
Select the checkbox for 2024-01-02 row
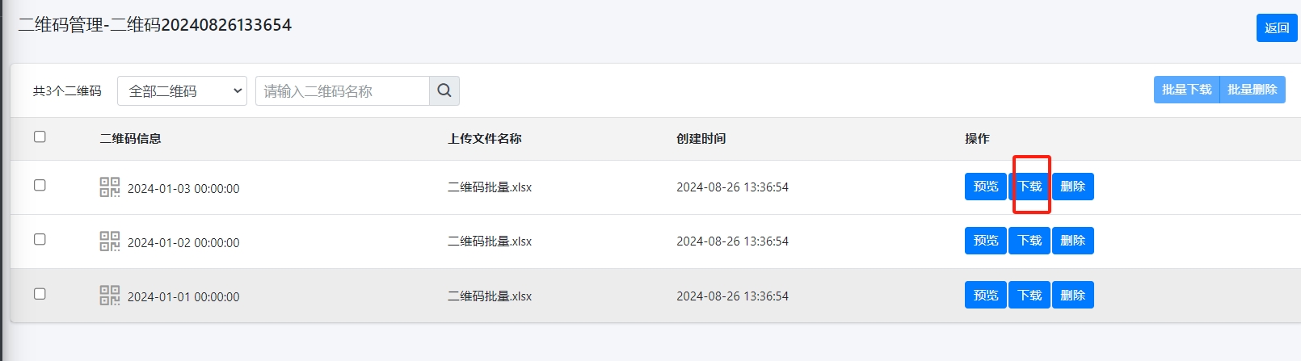click(x=40, y=240)
